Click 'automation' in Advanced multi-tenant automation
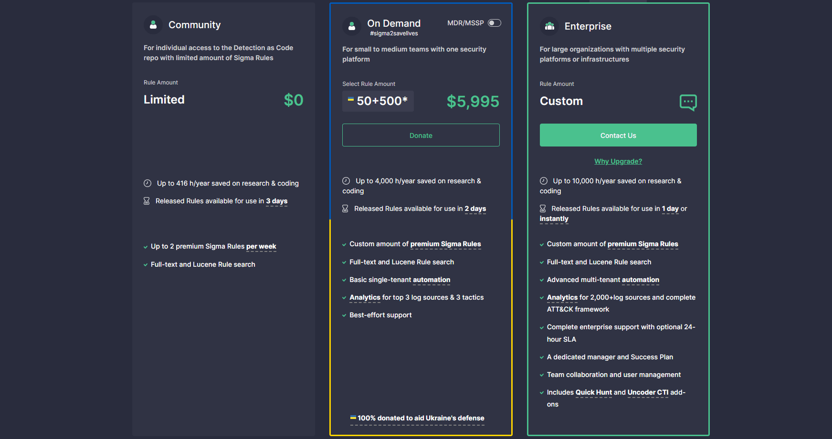 pos(641,280)
